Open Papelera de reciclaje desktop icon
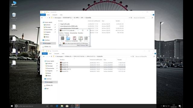 coord(14,16)
